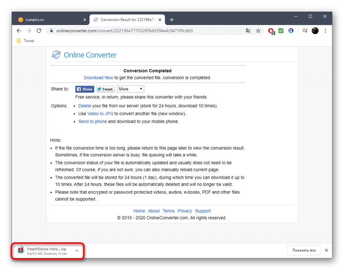Click the blue globe extension icon
Viewport: 344px width, 270px height.
[x=291, y=31]
